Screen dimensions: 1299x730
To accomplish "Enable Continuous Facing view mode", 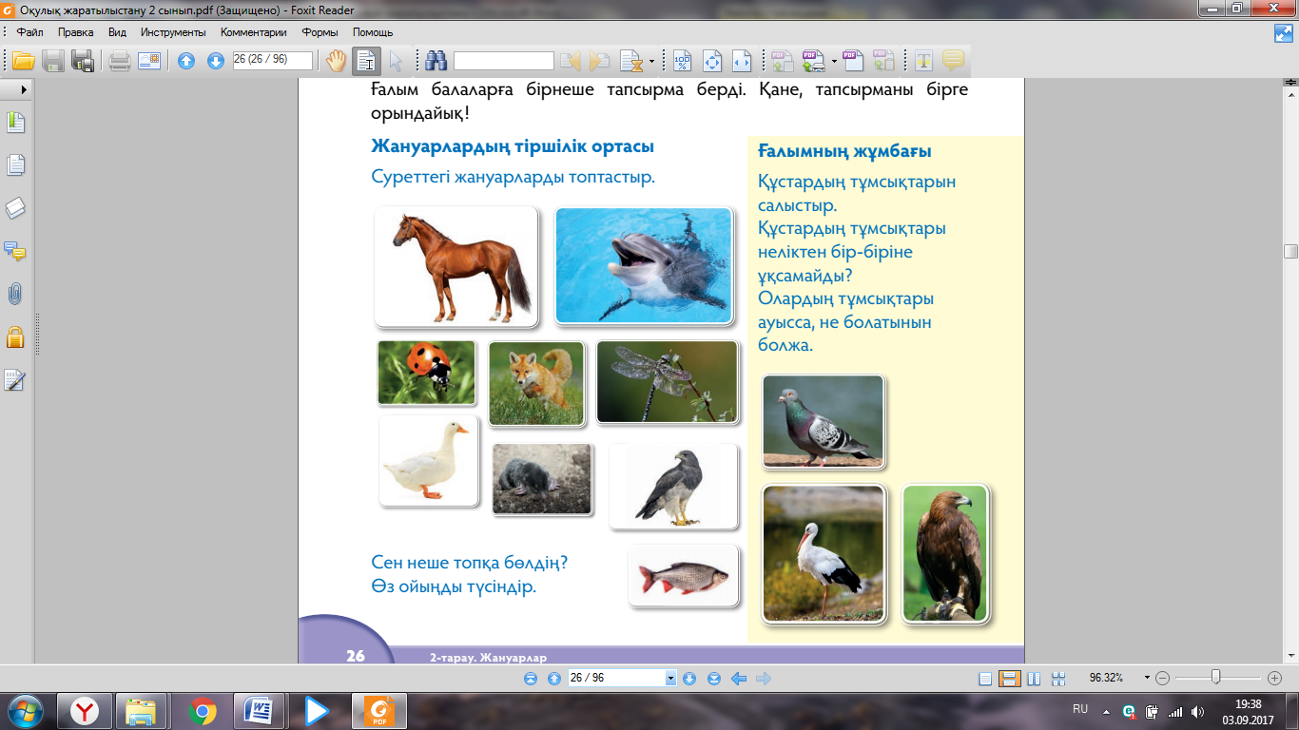I will tap(1058, 679).
